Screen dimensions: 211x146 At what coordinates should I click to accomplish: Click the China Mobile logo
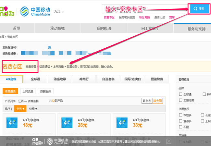point(35,11)
